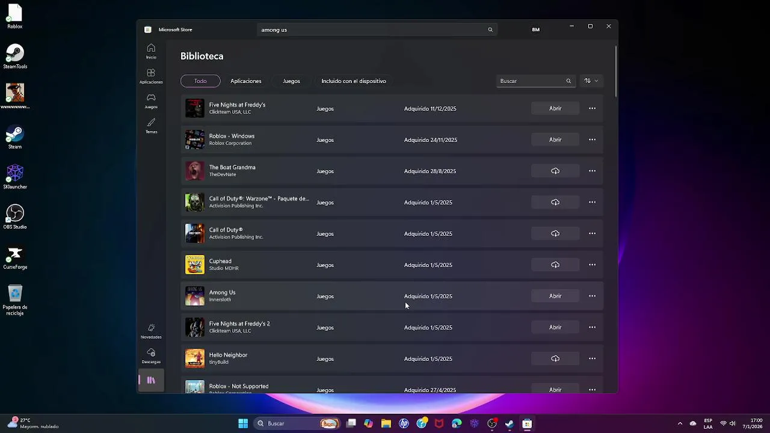Download Hello Neighbor via the cloud icon
Screen dimensions: 770x433
coord(555,358)
